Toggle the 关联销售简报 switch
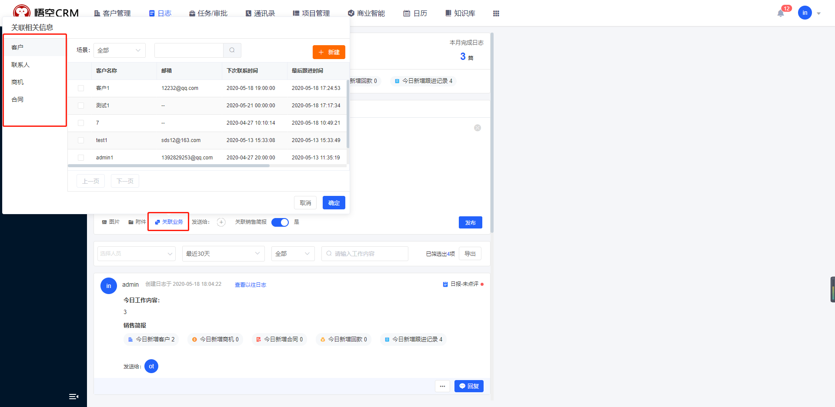Screen dimensions: 835x407 pos(280,222)
